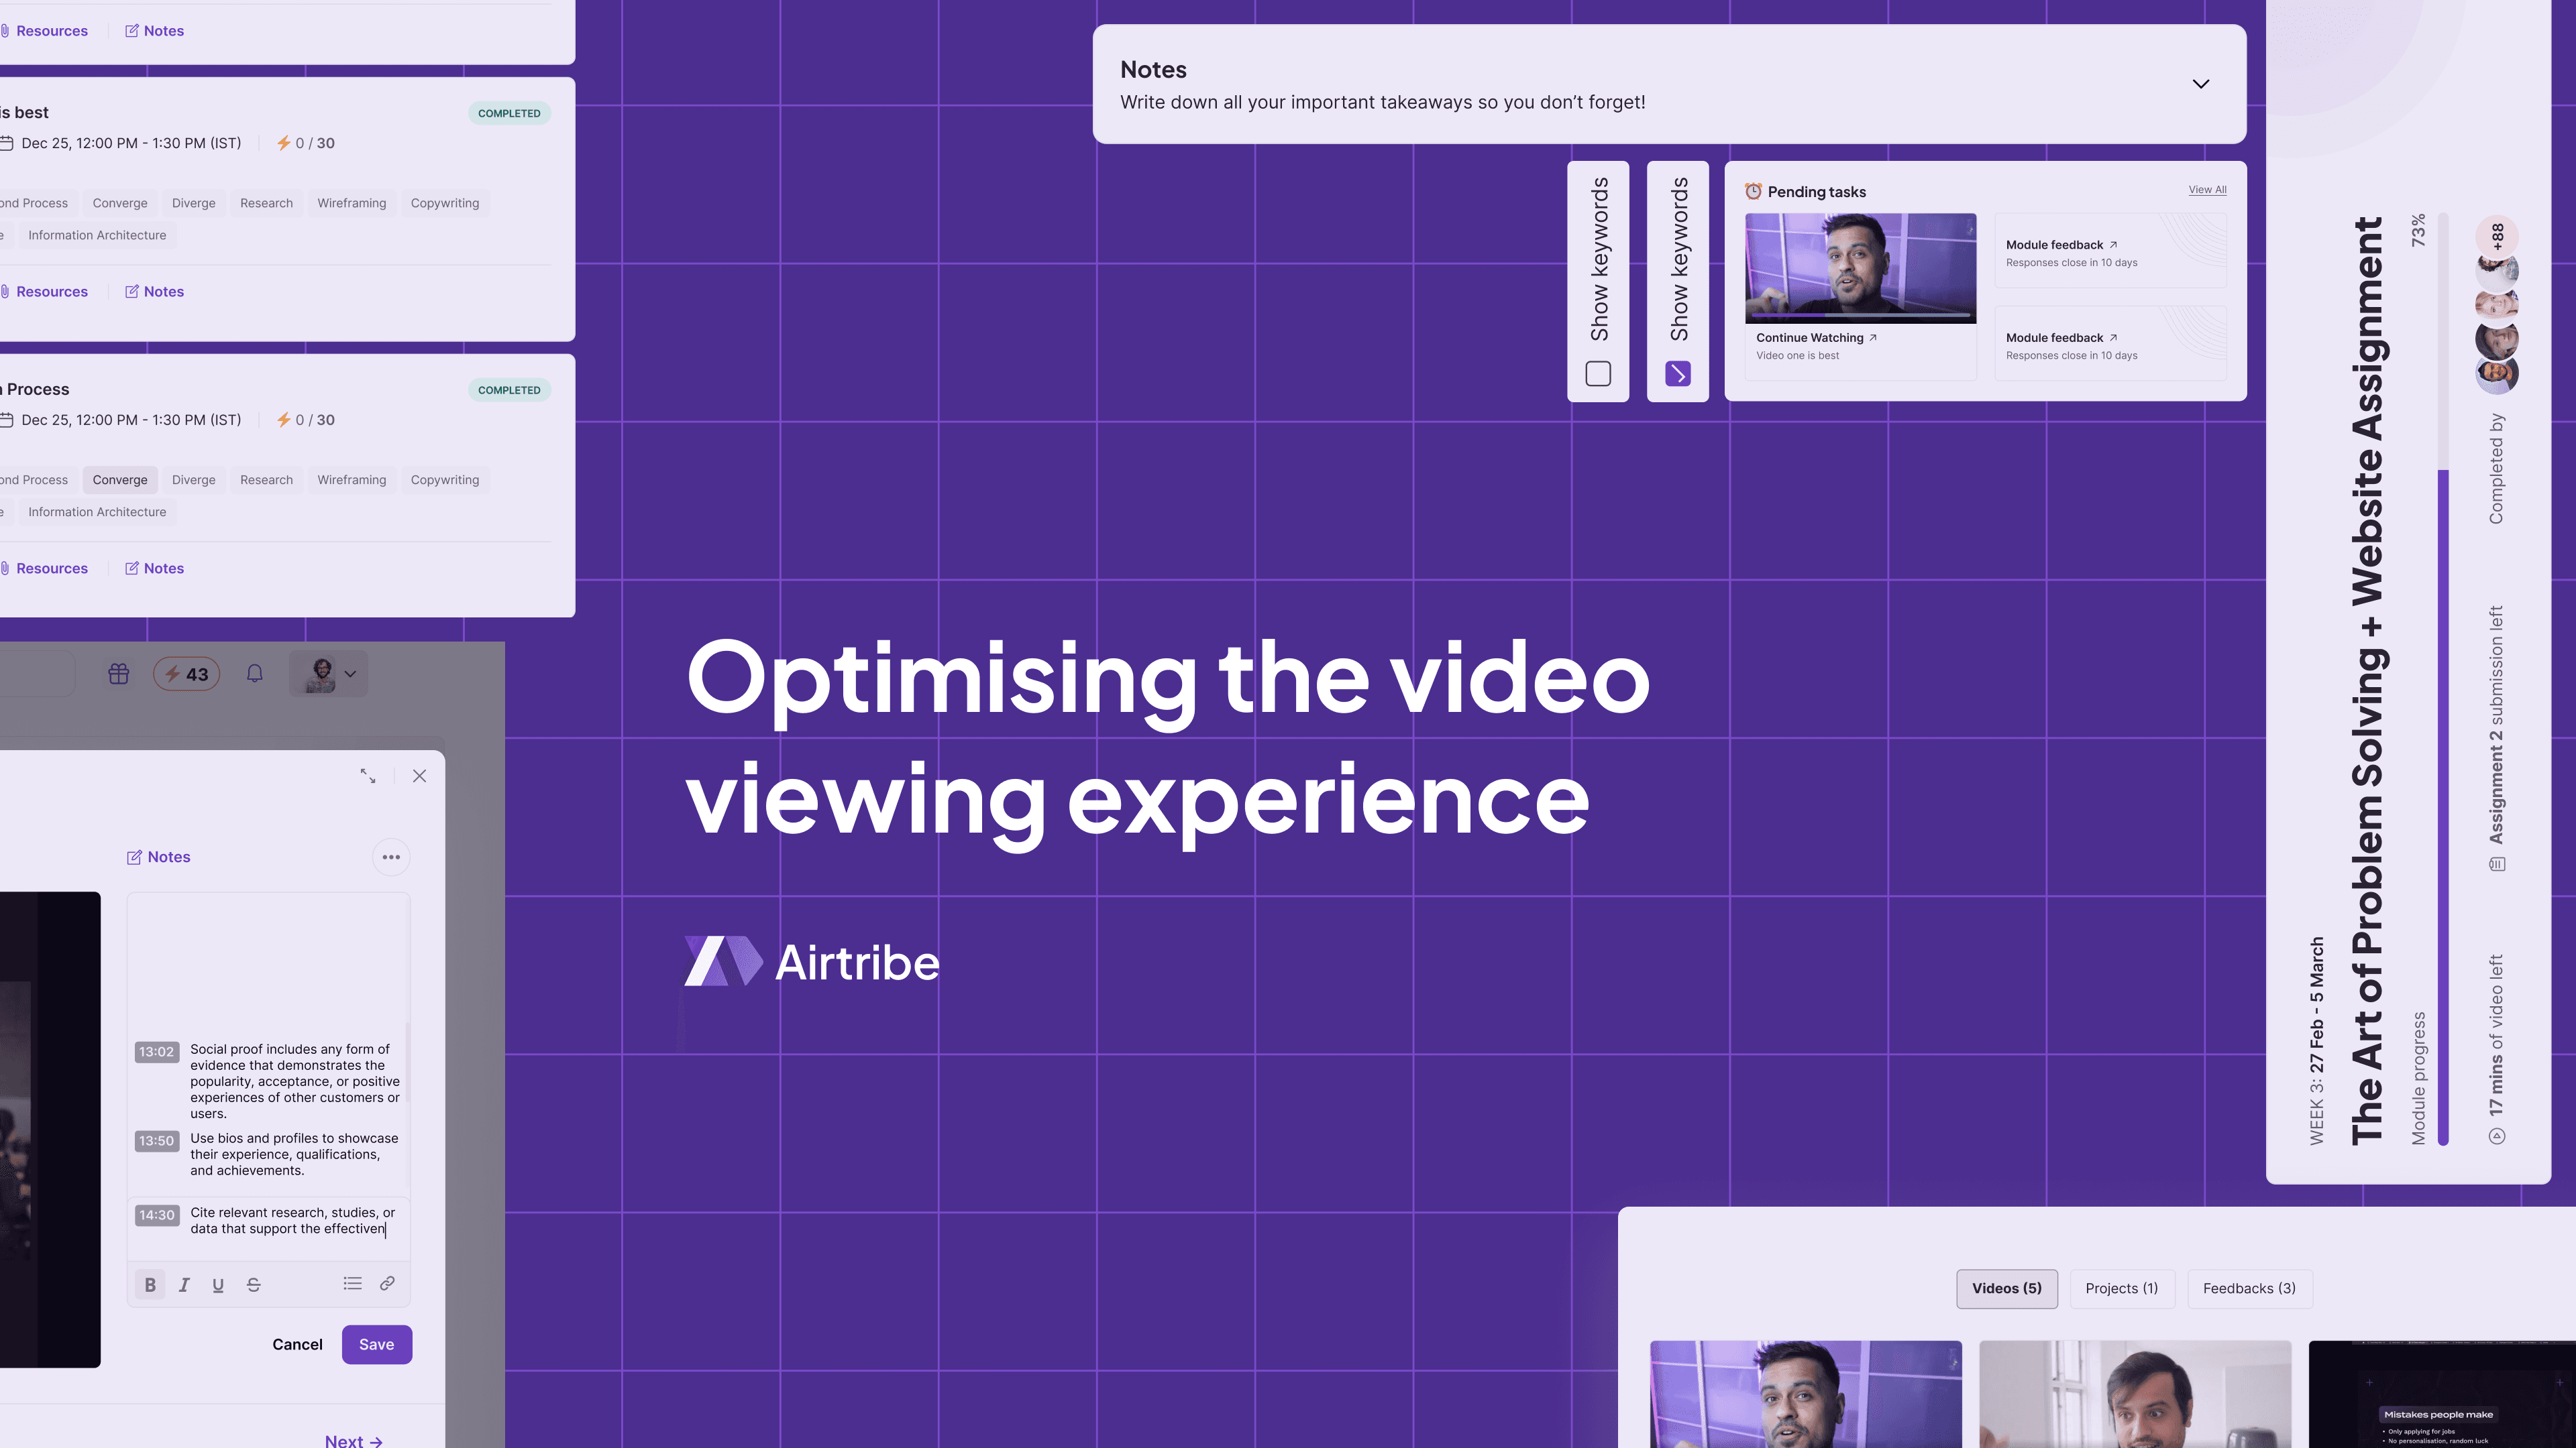The height and width of the screenshot is (1448, 2576).
Task: Expand the Notes section chevron
Action: coord(2200,84)
